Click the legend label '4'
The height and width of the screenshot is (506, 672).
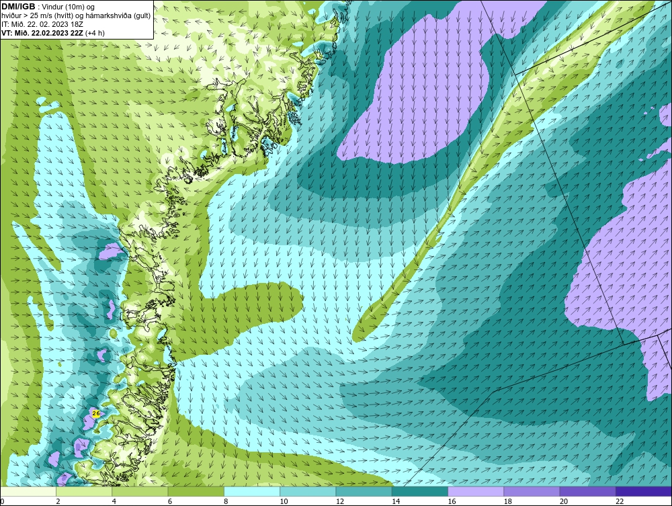(114, 502)
